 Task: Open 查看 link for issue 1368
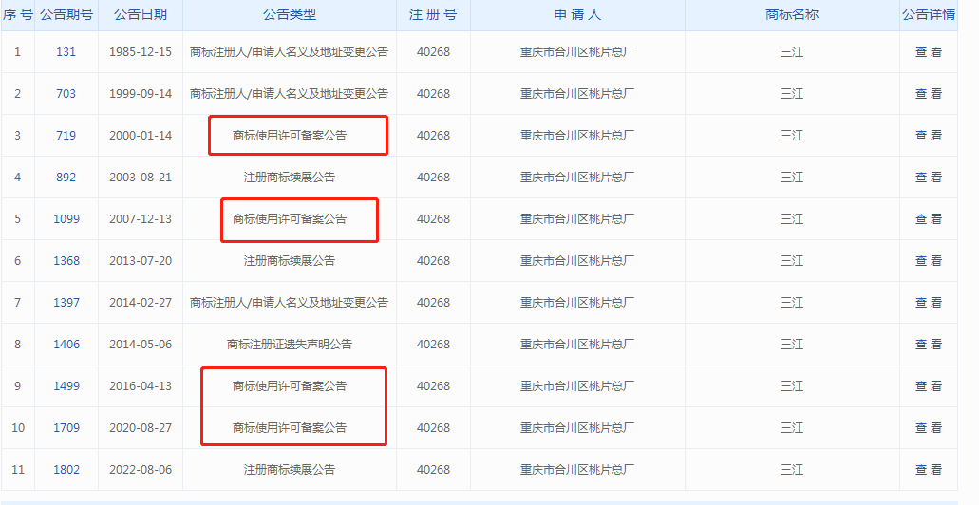(929, 260)
